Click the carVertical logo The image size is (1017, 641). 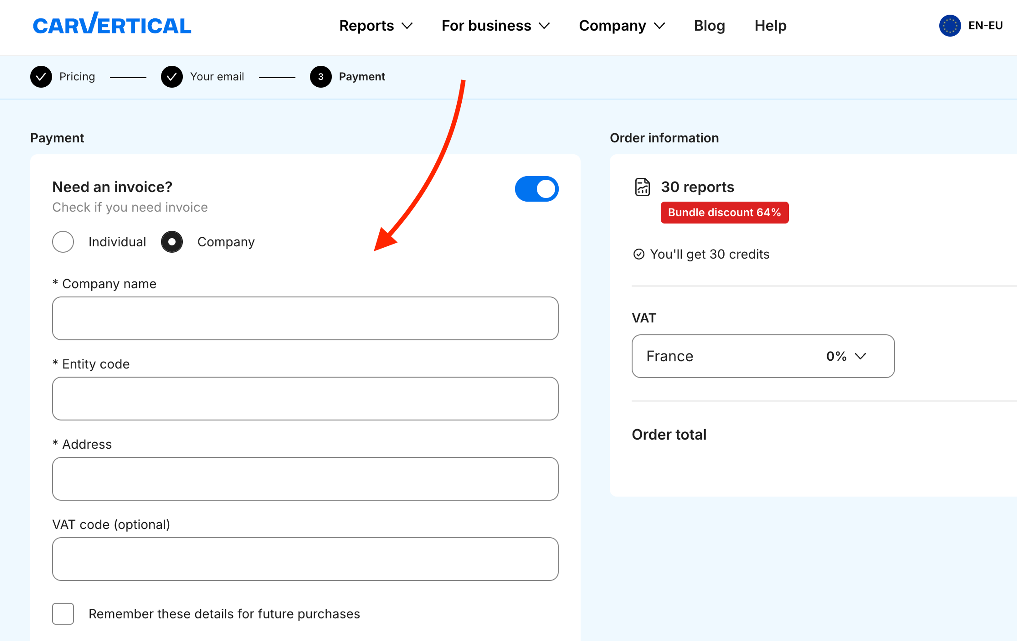pyautogui.click(x=112, y=24)
